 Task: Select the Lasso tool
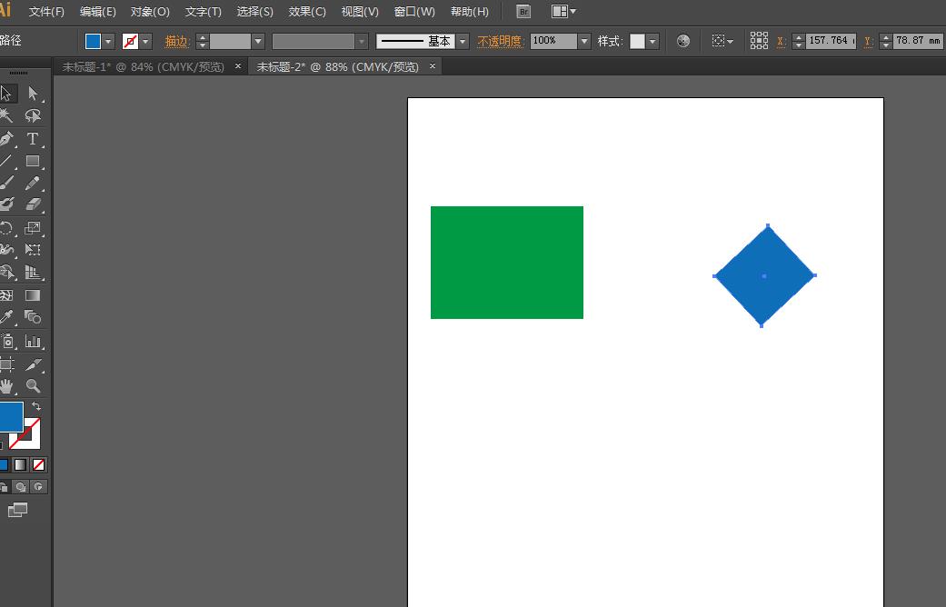point(33,115)
